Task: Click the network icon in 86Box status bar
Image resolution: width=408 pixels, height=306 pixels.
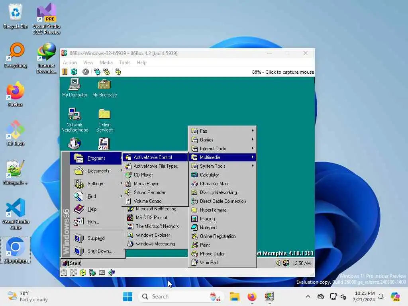Action: tap(92, 273)
